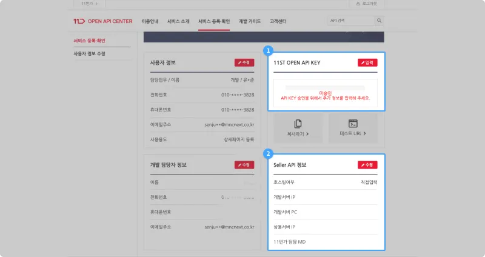Click the 개발서버 IP row
This screenshot has width=485, height=257.
point(326,197)
